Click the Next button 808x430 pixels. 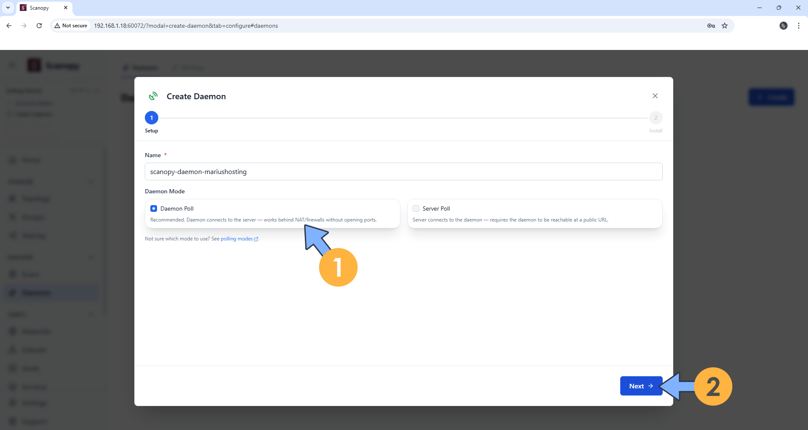click(640, 385)
